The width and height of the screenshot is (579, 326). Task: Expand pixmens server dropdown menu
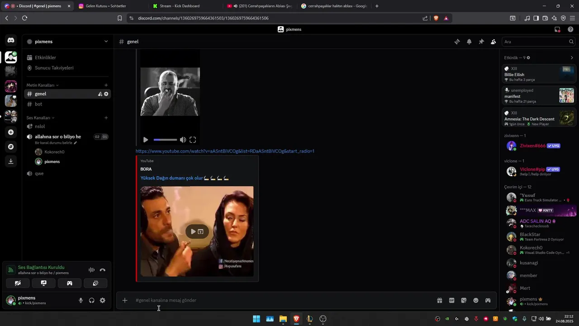(x=106, y=42)
